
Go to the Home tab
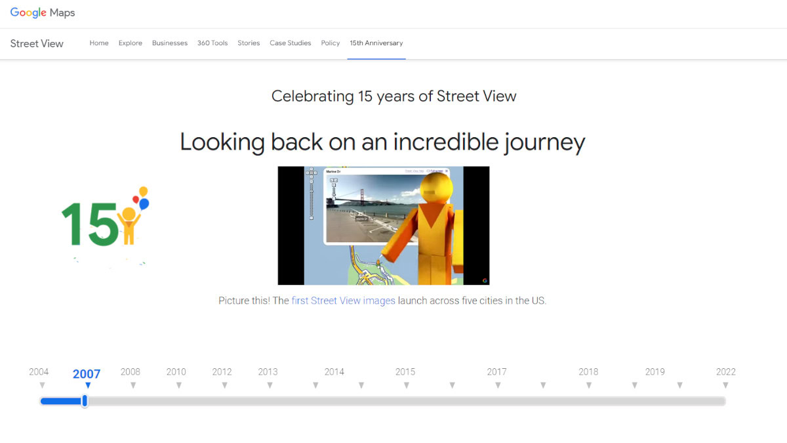click(99, 43)
